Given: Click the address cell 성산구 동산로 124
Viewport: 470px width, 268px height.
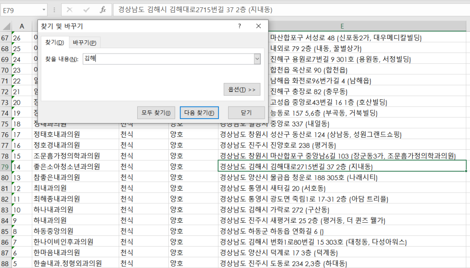Looking at the screenshot, I should tap(342, 134).
